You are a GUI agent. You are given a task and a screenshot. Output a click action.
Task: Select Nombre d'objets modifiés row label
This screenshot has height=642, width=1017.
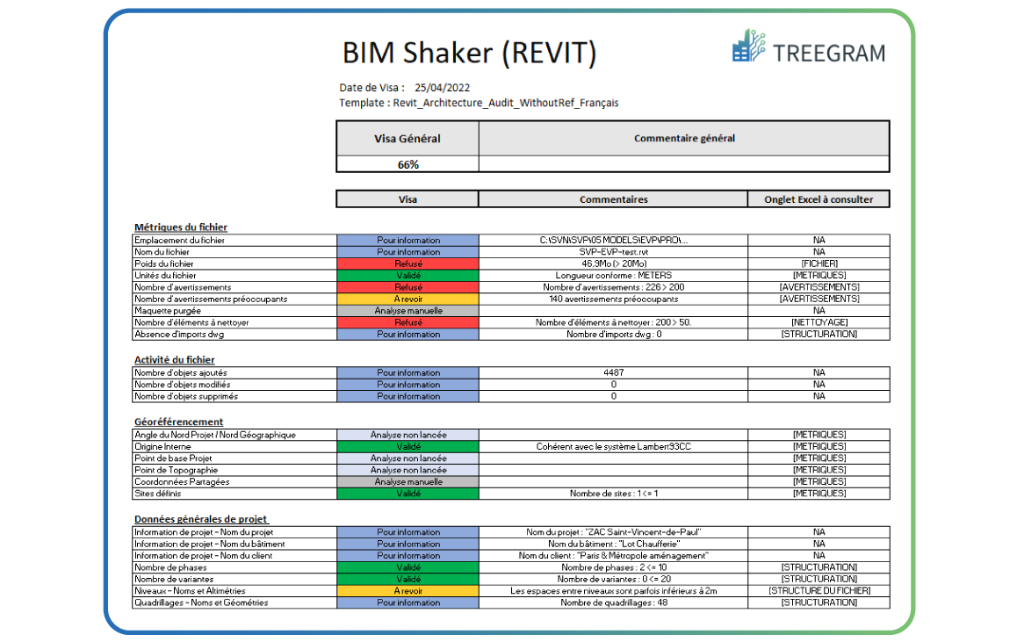pyautogui.click(x=234, y=385)
